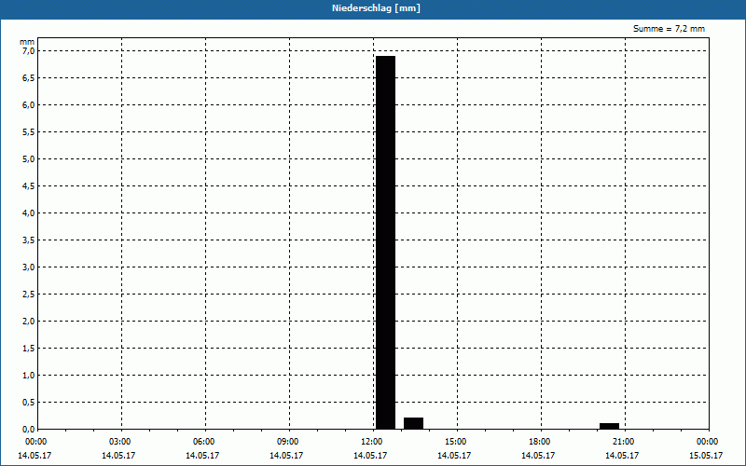The width and height of the screenshot is (746, 466).
Task: Click the 6,5 y-axis value
Action: 28,78
